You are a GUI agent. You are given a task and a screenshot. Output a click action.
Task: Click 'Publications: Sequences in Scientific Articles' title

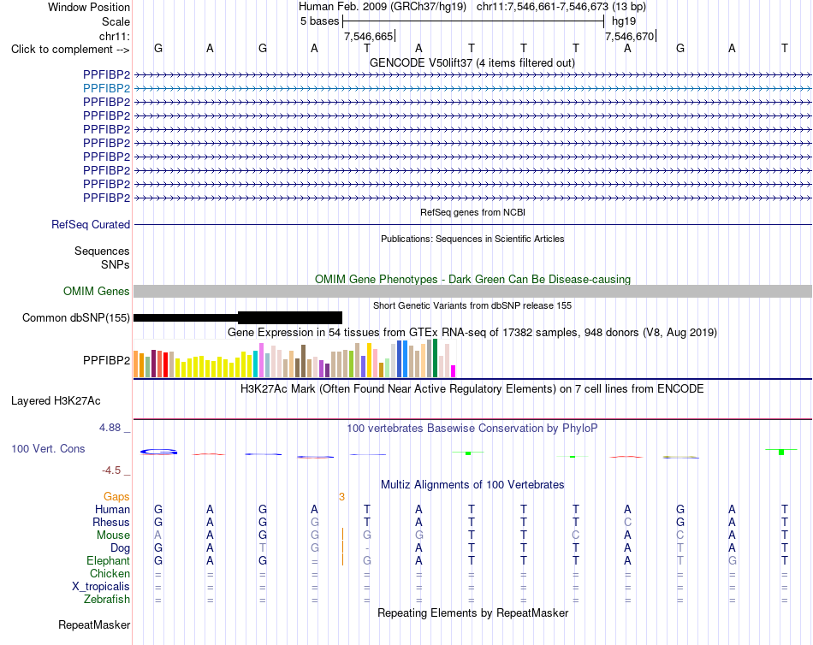click(x=472, y=239)
